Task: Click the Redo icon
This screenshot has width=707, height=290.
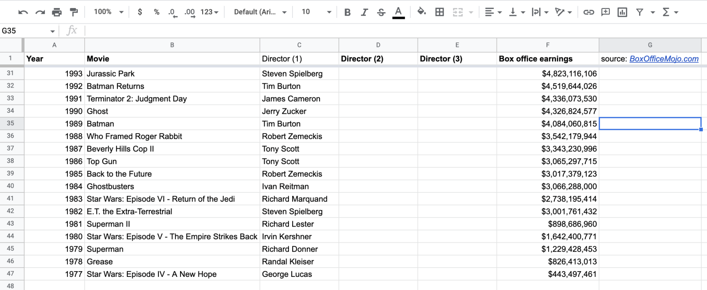Action: [x=40, y=12]
